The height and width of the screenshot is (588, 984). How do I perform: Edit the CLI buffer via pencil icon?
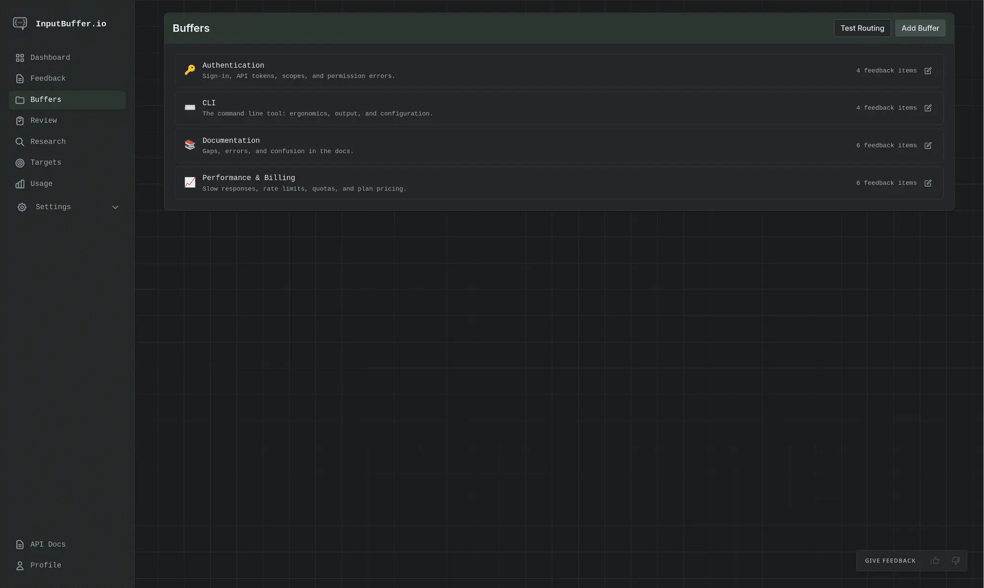point(928,108)
